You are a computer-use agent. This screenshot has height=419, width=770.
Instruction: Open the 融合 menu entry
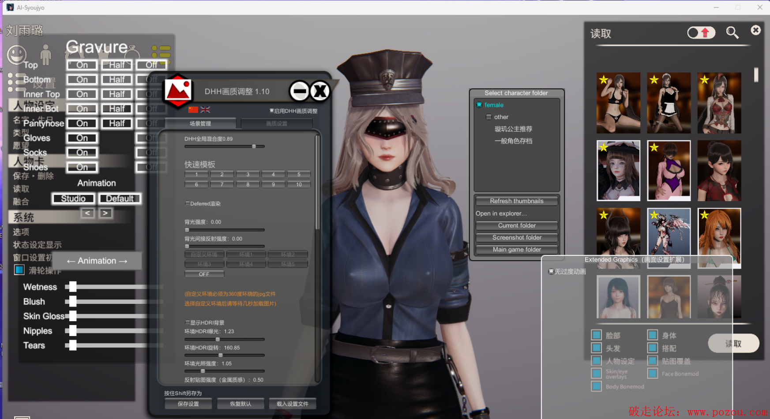(21, 202)
